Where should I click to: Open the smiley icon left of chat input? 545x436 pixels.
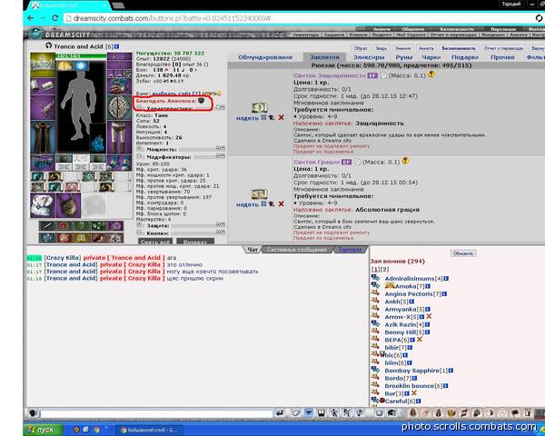click(x=33, y=413)
